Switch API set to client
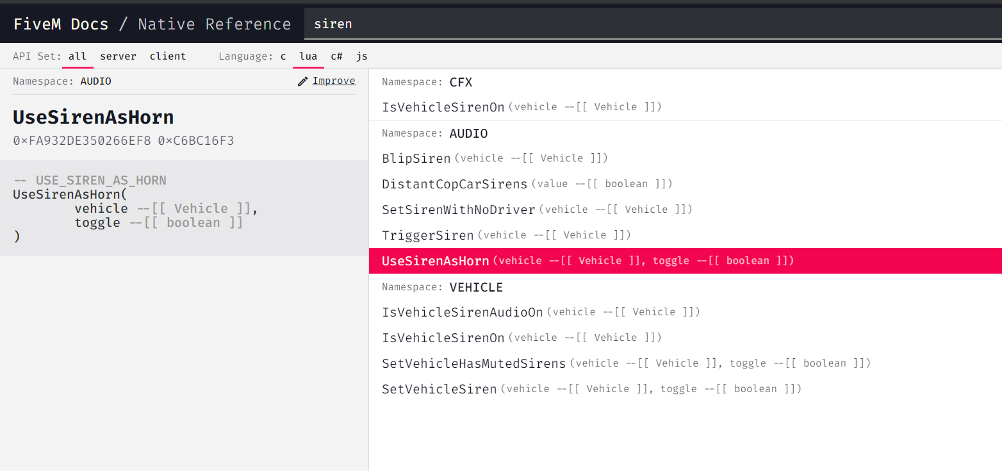 pyautogui.click(x=168, y=56)
